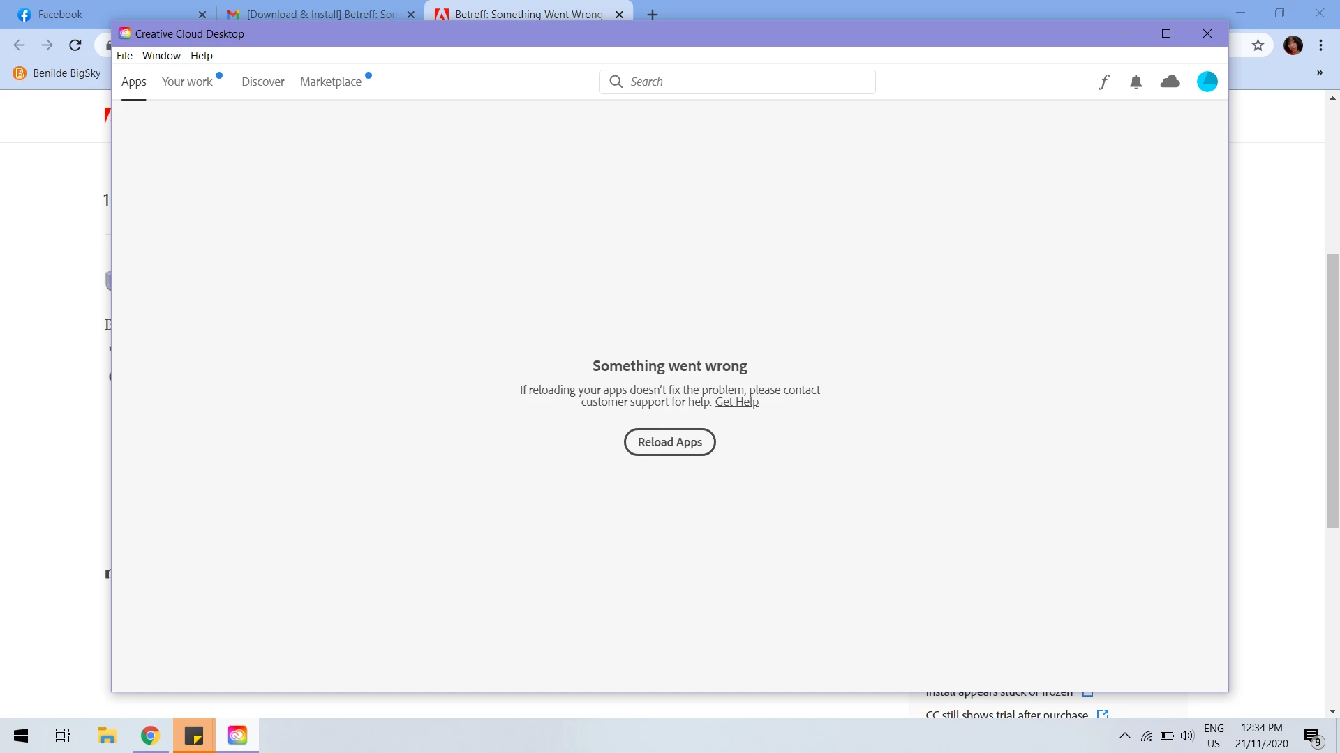Open the Help menu
This screenshot has height=753, width=1340.
[x=201, y=56]
